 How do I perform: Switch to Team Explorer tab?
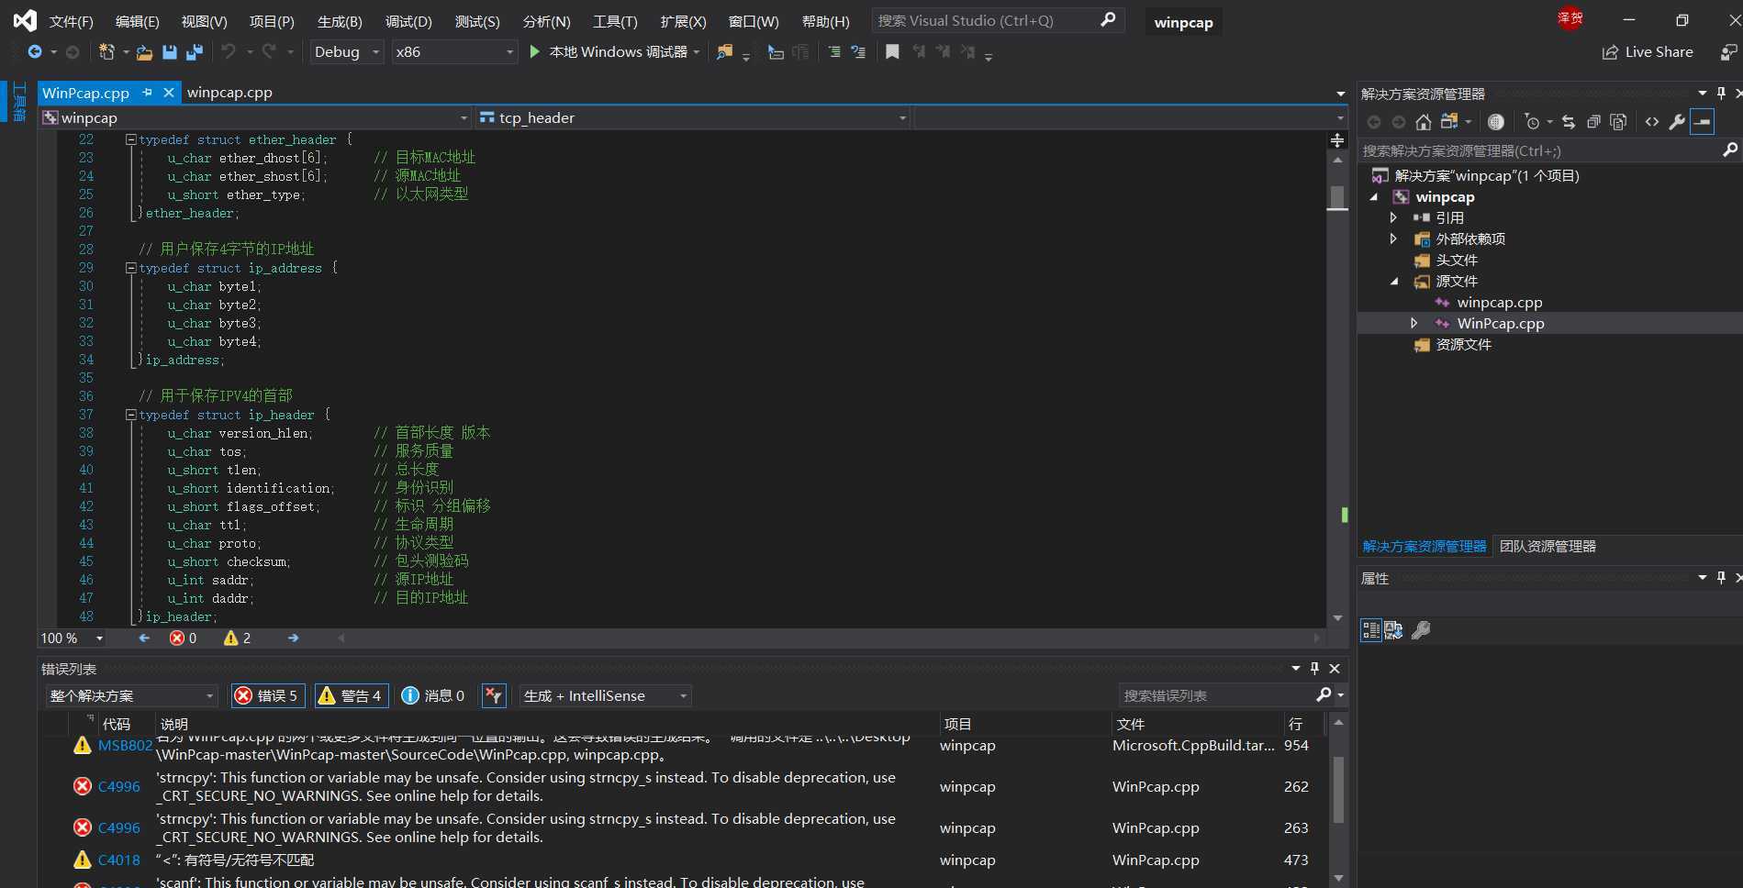(1547, 546)
